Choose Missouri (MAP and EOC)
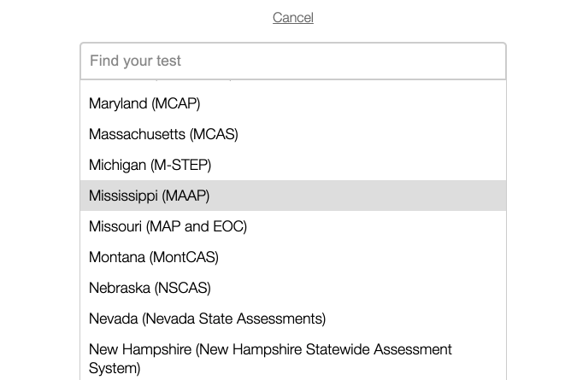 (x=168, y=226)
